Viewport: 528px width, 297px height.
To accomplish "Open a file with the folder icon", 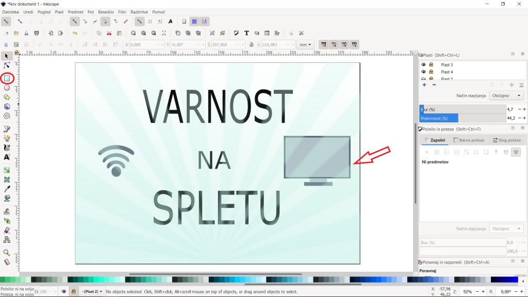I will pyautogui.click(x=16, y=33).
